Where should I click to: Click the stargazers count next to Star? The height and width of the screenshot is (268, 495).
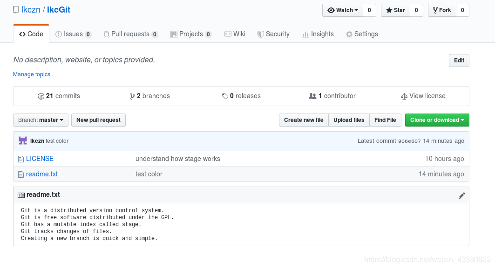[x=416, y=10]
